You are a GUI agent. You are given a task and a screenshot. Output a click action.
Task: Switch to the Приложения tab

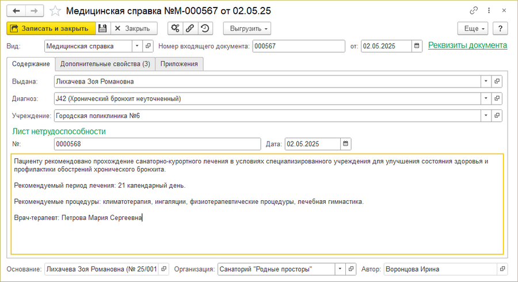coord(179,64)
